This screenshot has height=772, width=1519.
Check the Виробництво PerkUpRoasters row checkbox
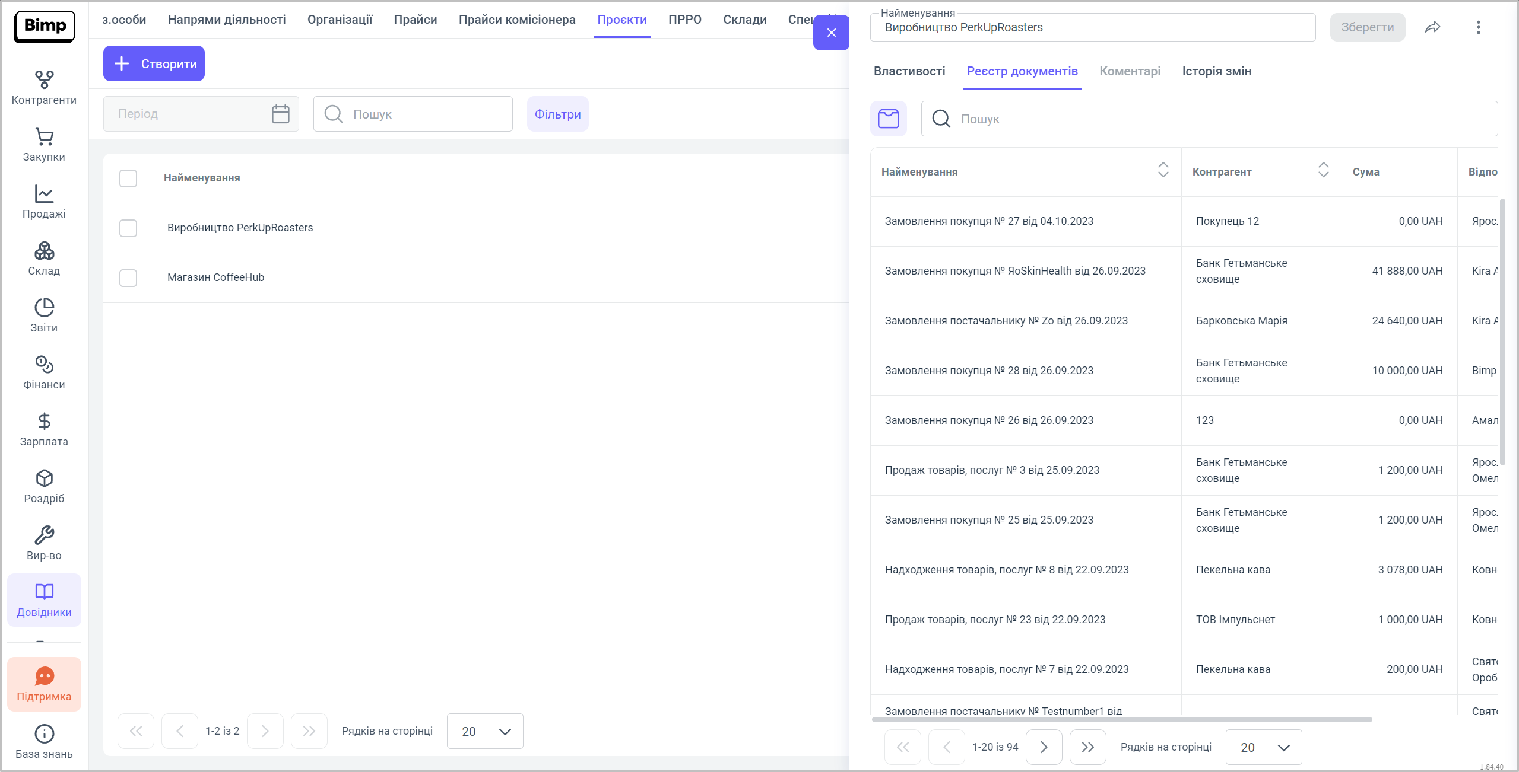[128, 228]
